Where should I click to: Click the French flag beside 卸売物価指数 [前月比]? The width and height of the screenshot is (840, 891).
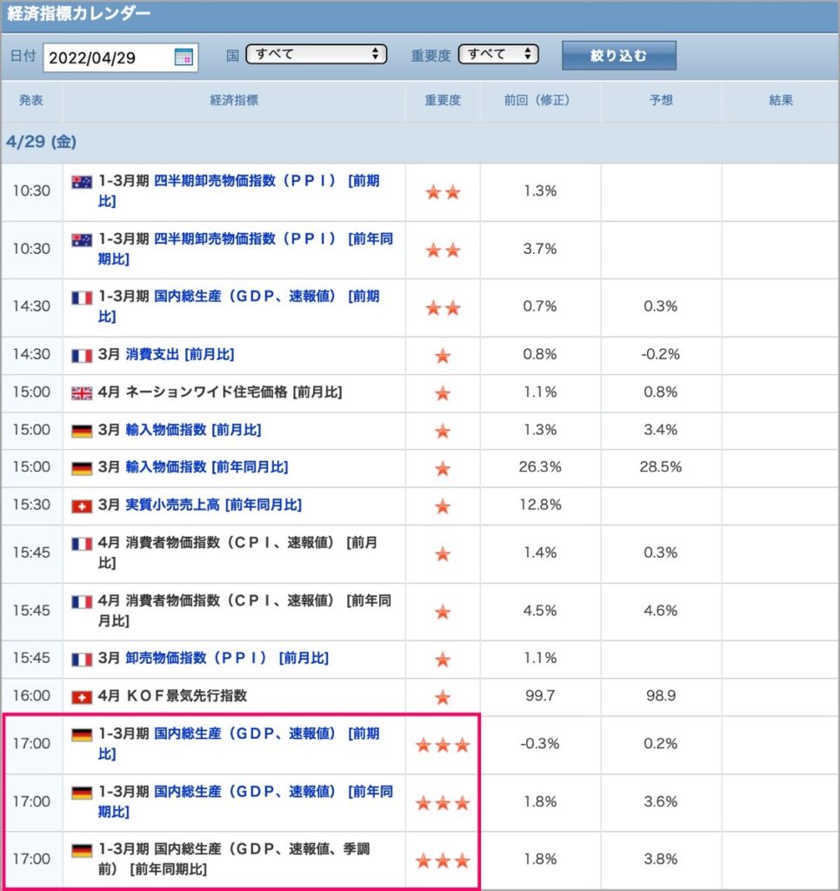click(82, 659)
